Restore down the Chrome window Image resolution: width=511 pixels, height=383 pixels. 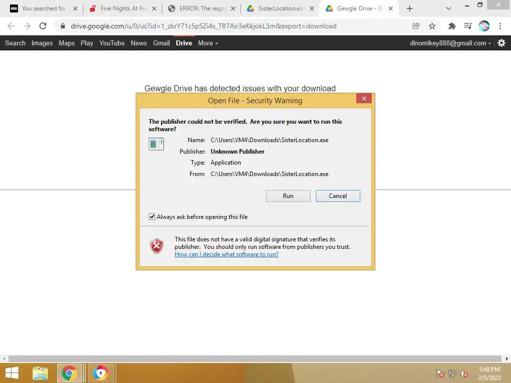point(480,5)
